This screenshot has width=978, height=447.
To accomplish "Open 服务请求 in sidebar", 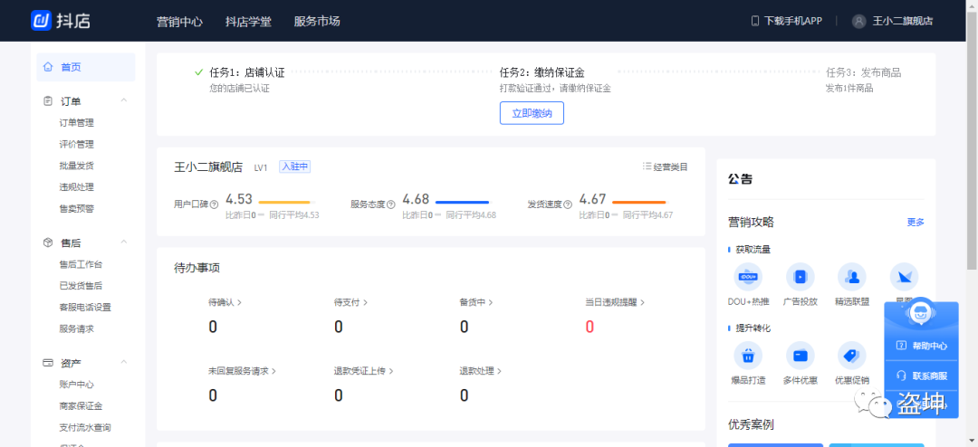I will point(77,328).
